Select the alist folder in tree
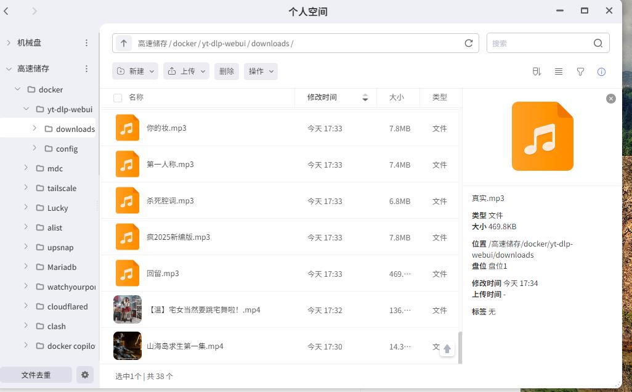 54,227
